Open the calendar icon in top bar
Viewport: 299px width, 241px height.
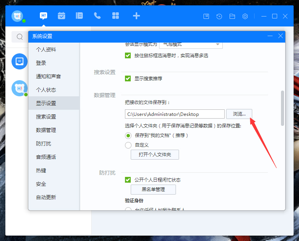click(x=61, y=16)
